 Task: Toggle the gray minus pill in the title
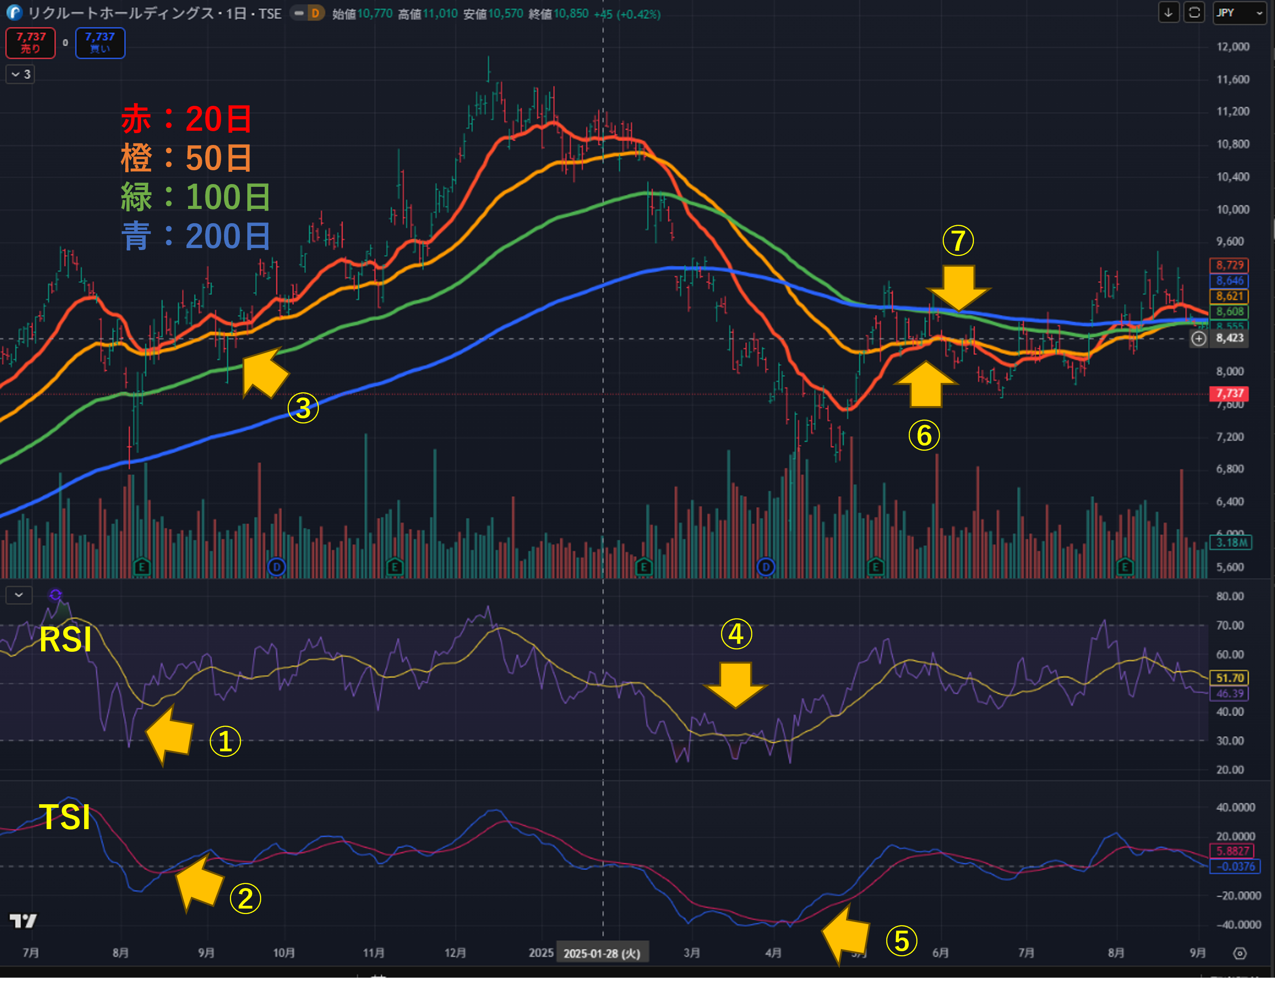pyautogui.click(x=299, y=13)
